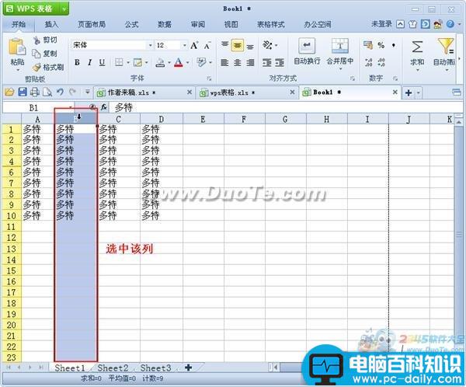Open the borders dropdown arrow
This screenshot has width=466, height=387.
pos(128,62)
